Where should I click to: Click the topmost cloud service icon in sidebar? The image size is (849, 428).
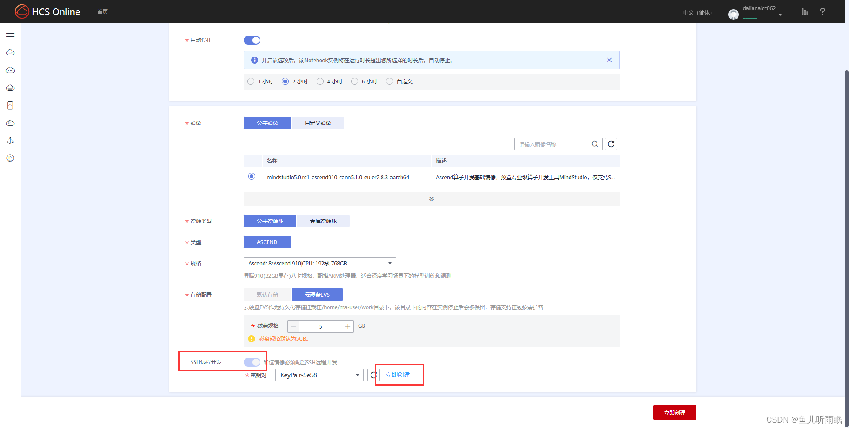pos(10,52)
